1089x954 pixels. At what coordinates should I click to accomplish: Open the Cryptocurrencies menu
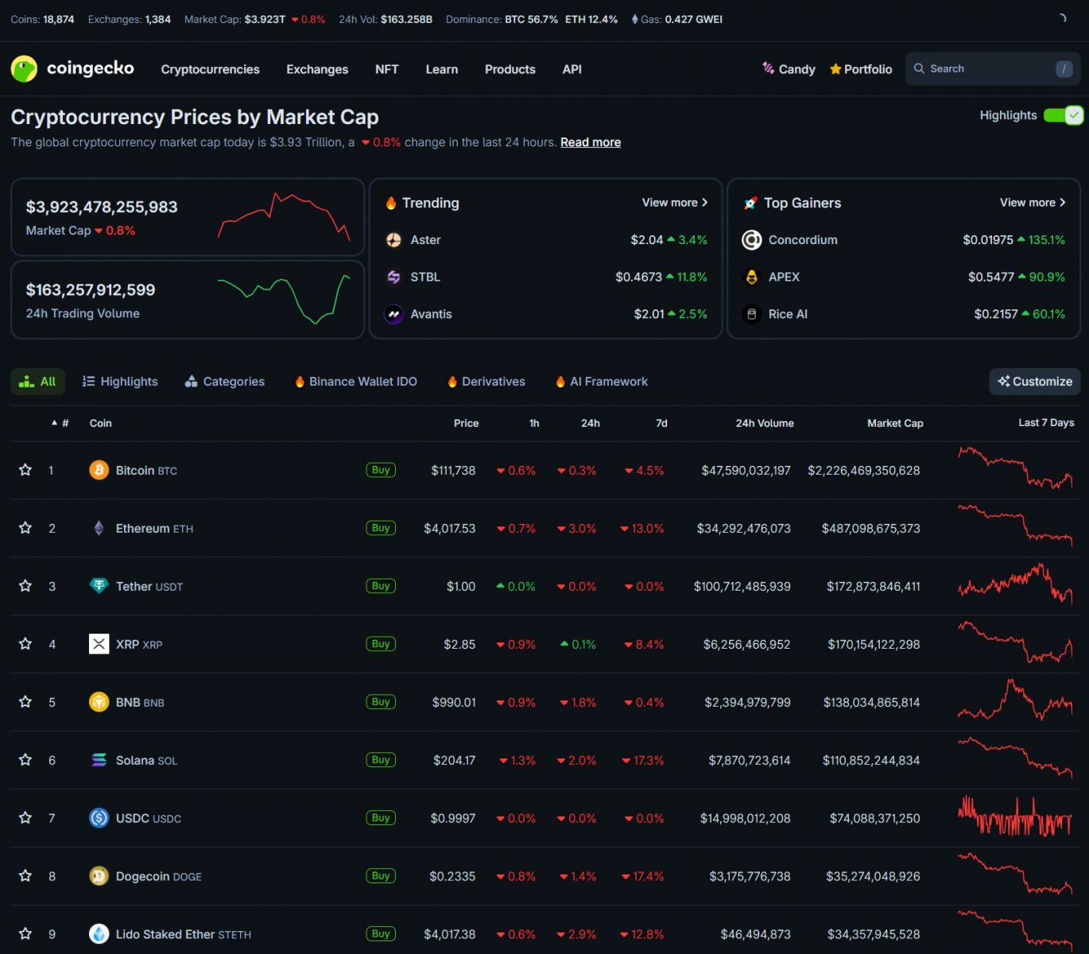210,69
